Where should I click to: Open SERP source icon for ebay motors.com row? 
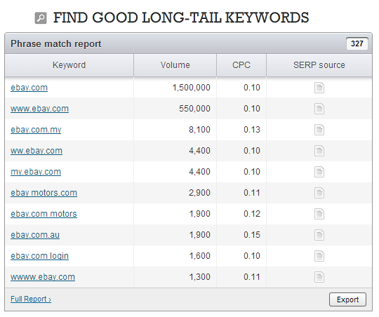click(x=319, y=193)
